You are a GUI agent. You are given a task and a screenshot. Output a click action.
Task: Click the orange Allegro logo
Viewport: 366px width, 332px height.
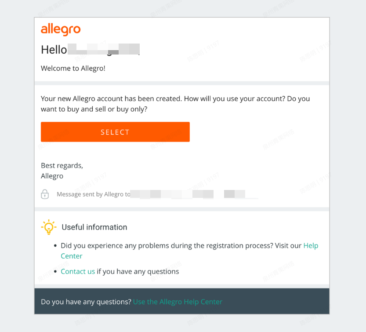point(61,29)
